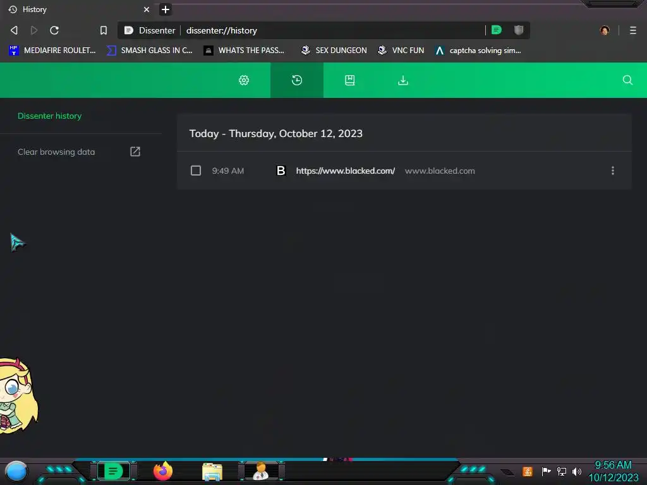Click the Today - Thursday, October 12, 2023 heading
647x485 pixels.
coord(275,134)
